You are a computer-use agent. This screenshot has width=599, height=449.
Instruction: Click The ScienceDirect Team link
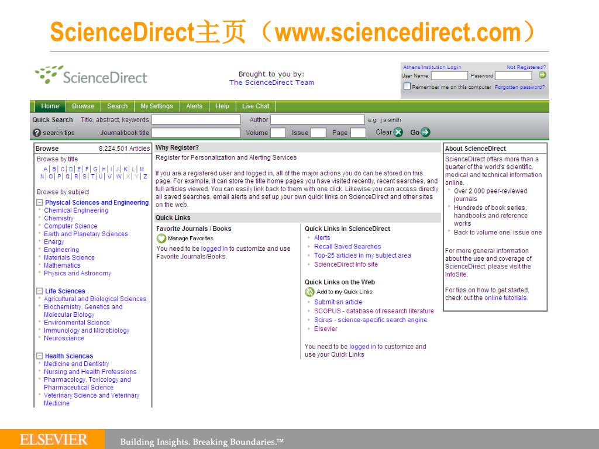[x=271, y=82]
